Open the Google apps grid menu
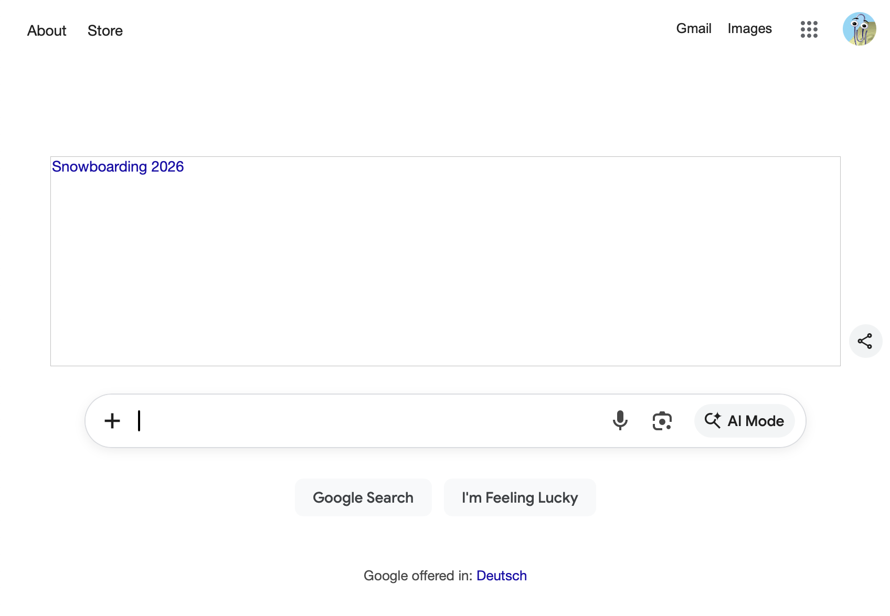The width and height of the screenshot is (890, 616). [x=809, y=29]
